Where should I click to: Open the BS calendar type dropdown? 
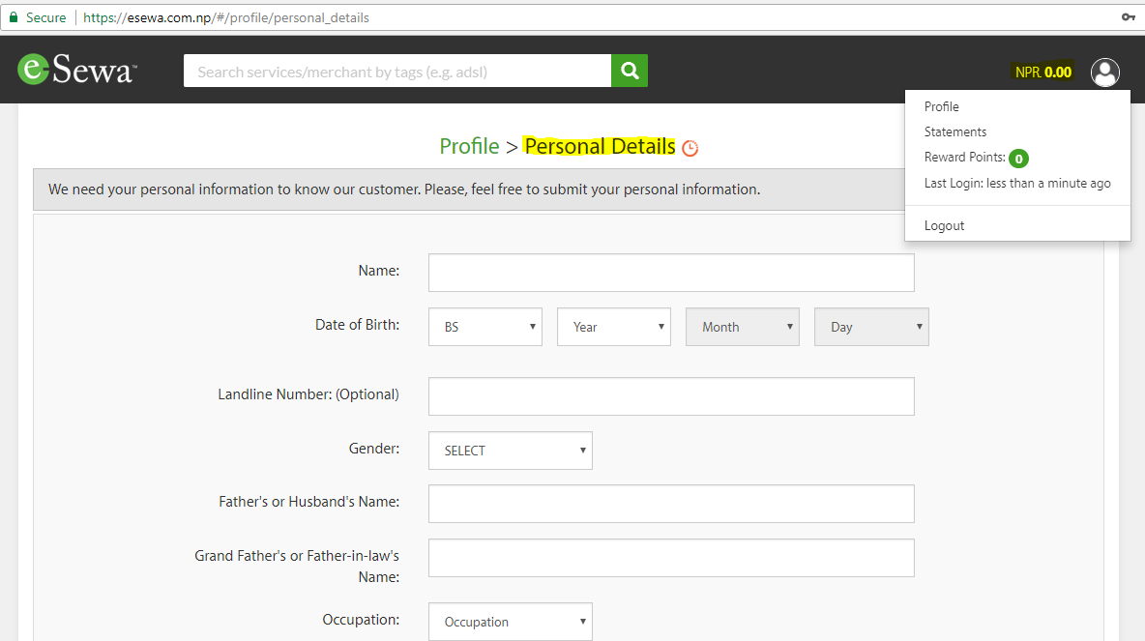[x=484, y=326]
